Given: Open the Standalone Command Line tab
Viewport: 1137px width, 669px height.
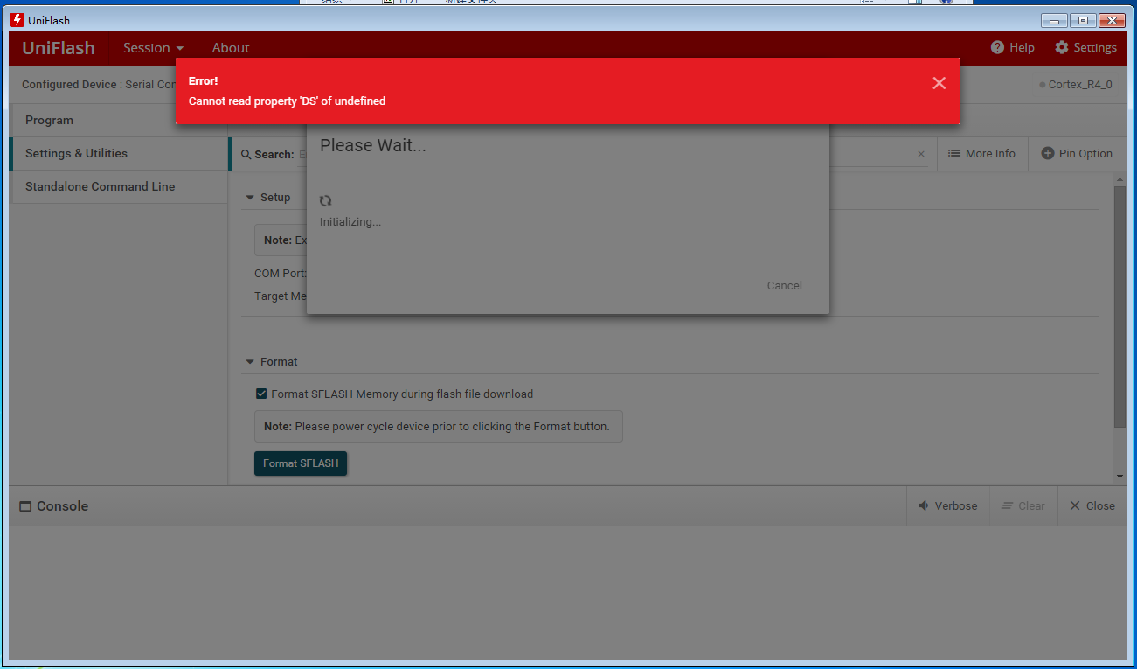Looking at the screenshot, I should pyautogui.click(x=119, y=187).
